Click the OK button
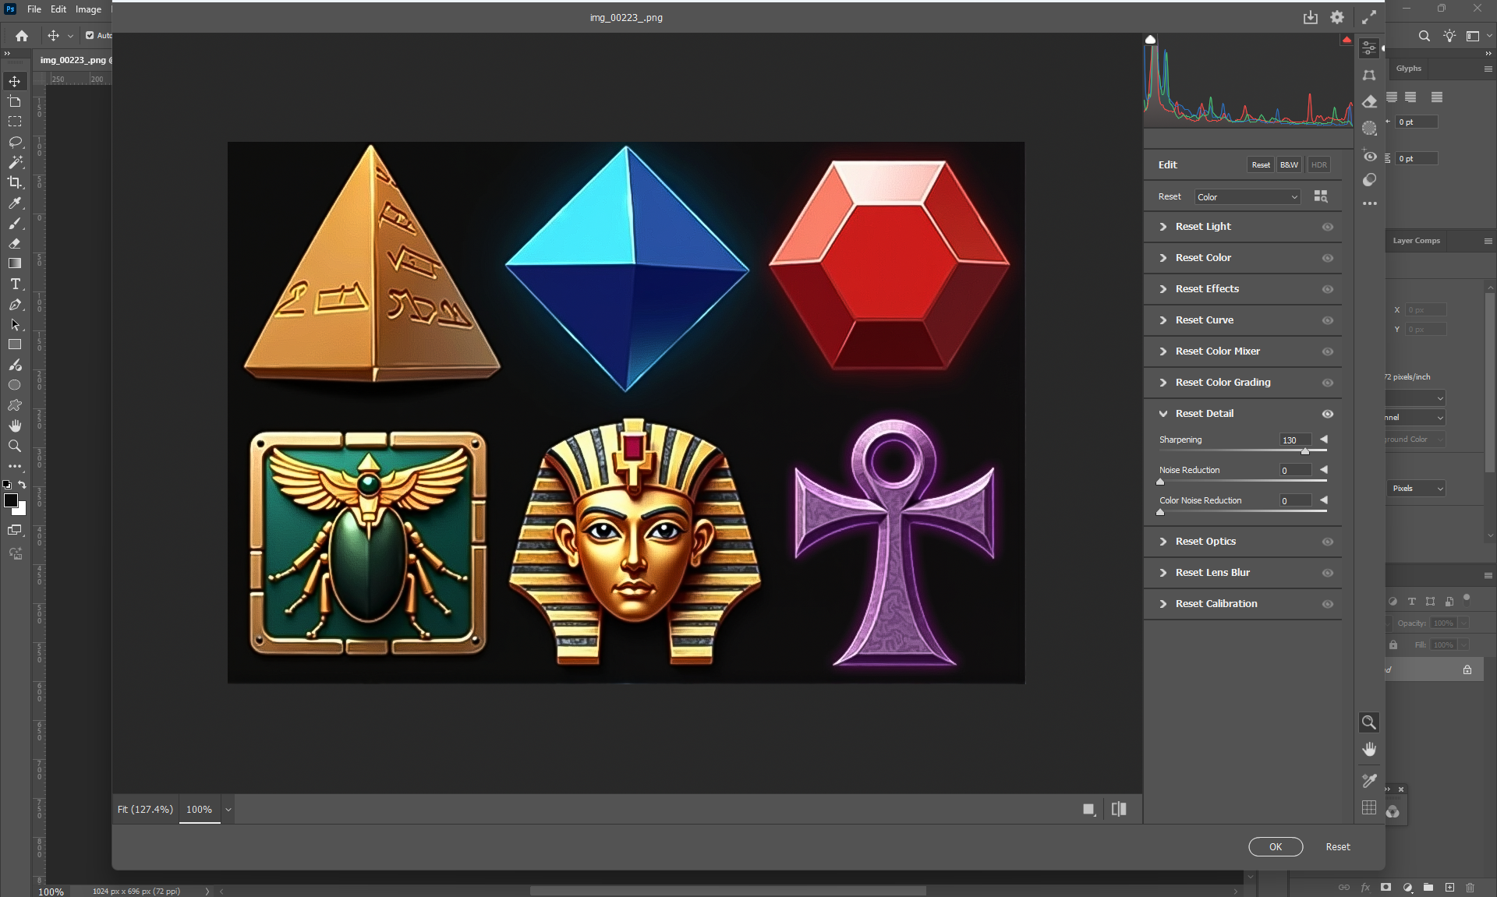This screenshot has height=897, width=1497. pyautogui.click(x=1276, y=846)
